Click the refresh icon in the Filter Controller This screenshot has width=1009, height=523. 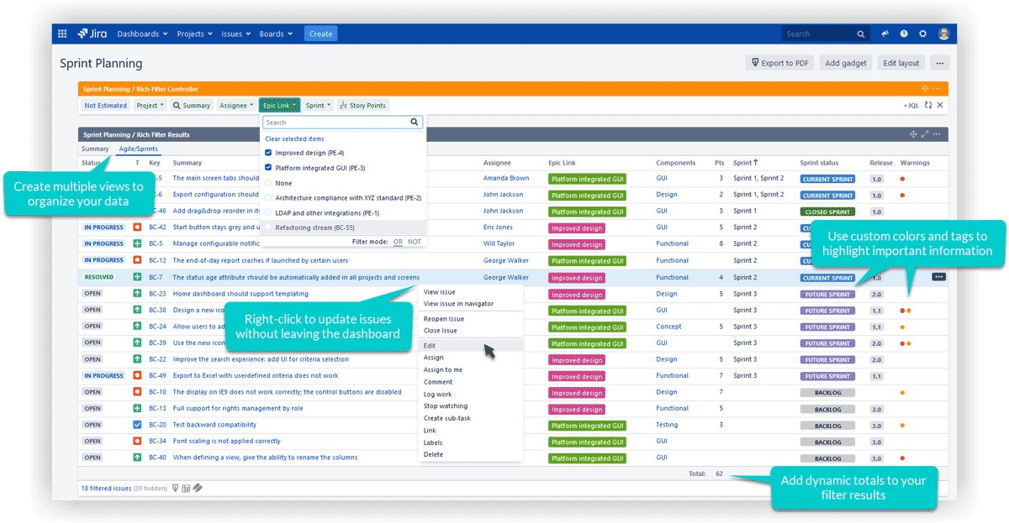[928, 106]
